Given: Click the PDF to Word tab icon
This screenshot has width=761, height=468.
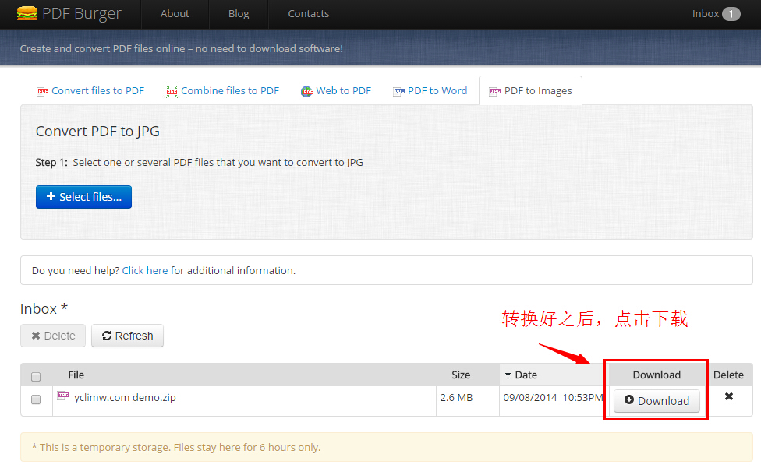Looking at the screenshot, I should point(398,91).
